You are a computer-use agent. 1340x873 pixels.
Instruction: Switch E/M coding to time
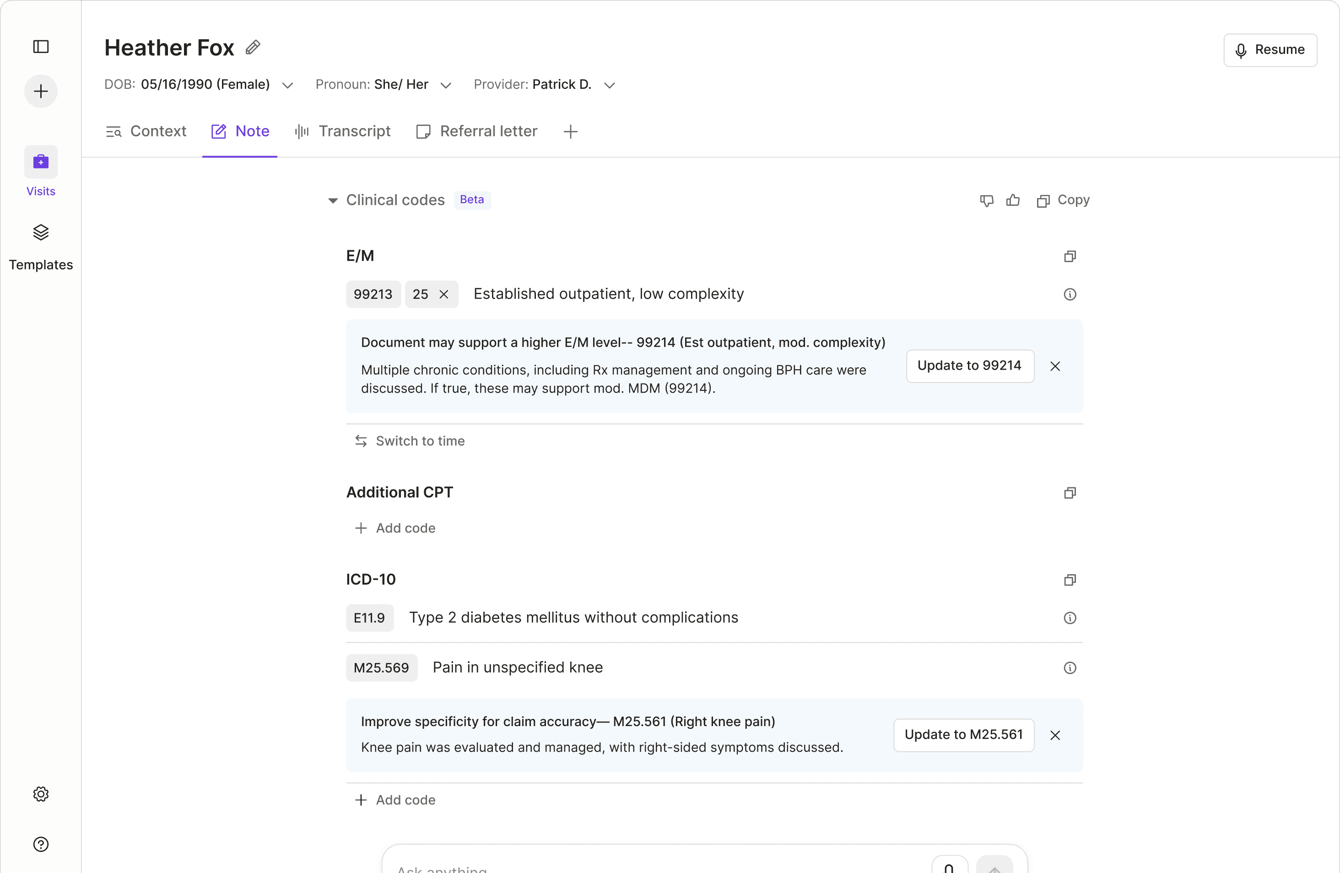click(409, 441)
